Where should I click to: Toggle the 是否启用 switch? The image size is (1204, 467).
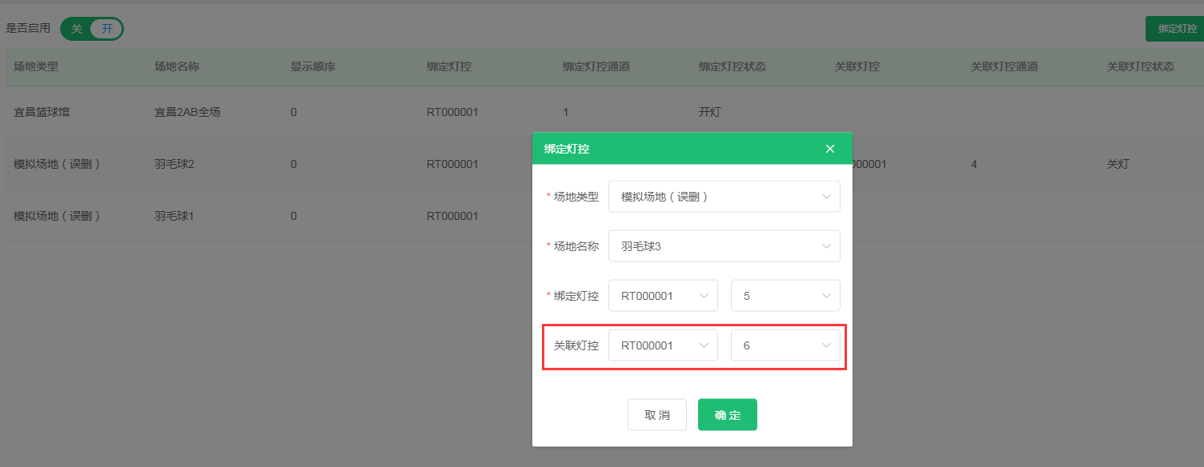(x=91, y=28)
